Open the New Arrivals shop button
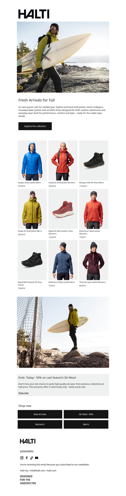The height and width of the screenshot is (496, 126). 40,414
